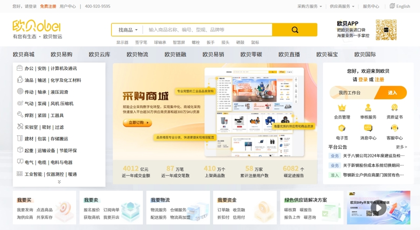Click icon beside 建材 | 包装 category
Screen dimensions: 420x230
tap(20, 138)
